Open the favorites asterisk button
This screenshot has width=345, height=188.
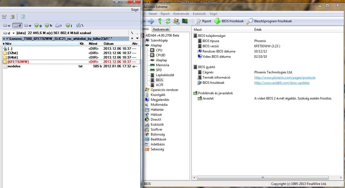click(x=132, y=39)
